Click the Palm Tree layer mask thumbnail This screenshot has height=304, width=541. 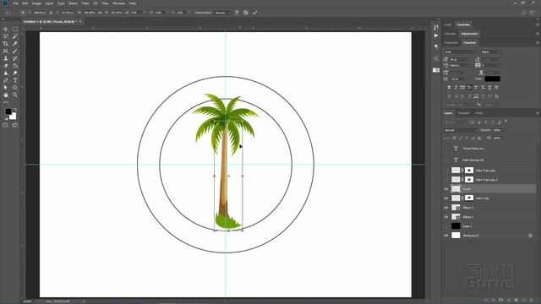[x=469, y=198]
